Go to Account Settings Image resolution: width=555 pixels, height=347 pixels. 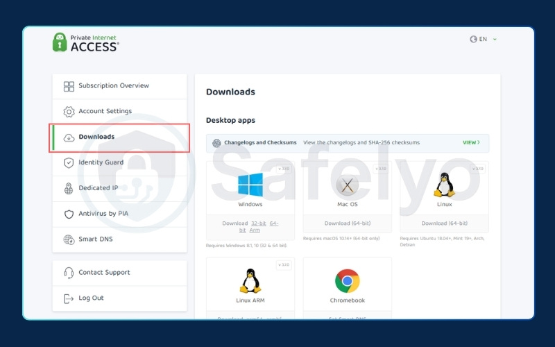(105, 112)
